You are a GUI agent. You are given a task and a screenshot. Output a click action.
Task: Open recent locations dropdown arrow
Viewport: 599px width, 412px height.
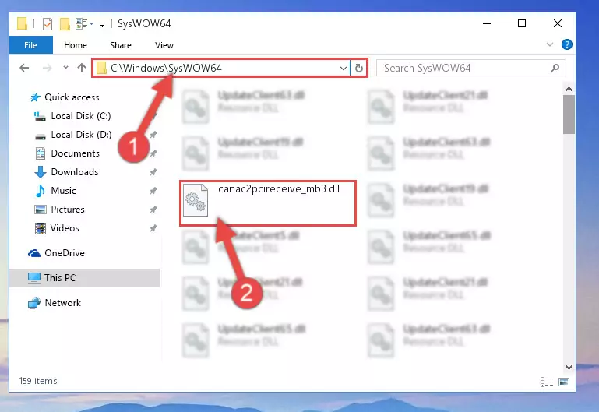[65, 68]
